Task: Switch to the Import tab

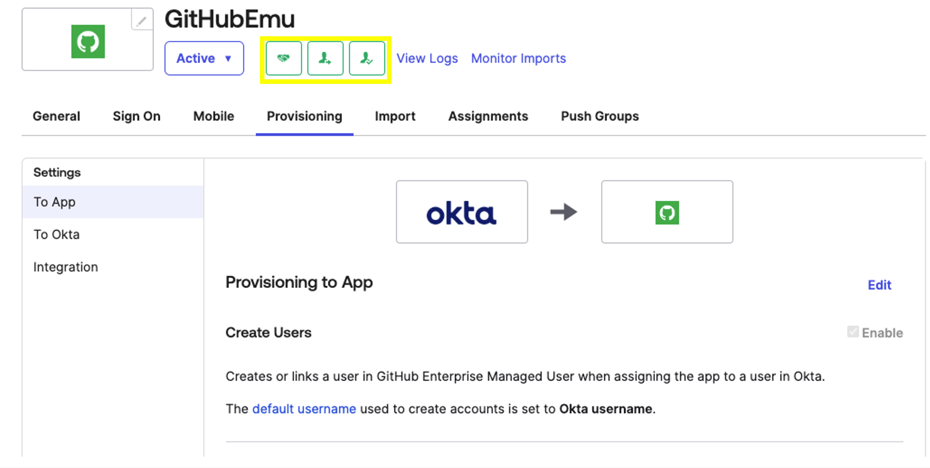Action: [395, 117]
